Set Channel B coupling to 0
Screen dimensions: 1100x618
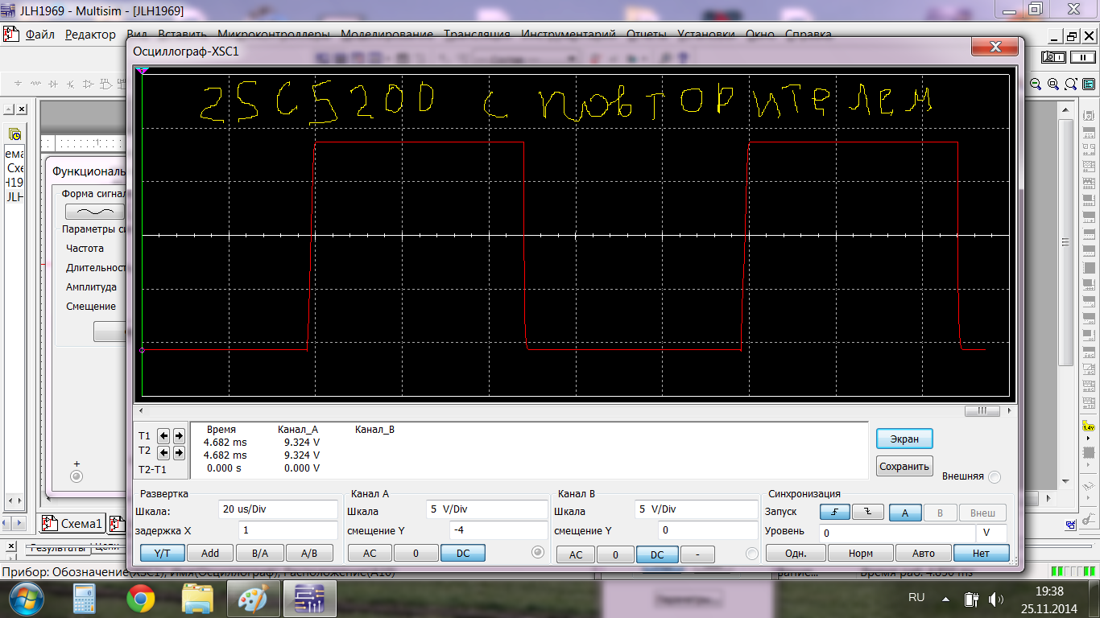pyautogui.click(x=614, y=554)
